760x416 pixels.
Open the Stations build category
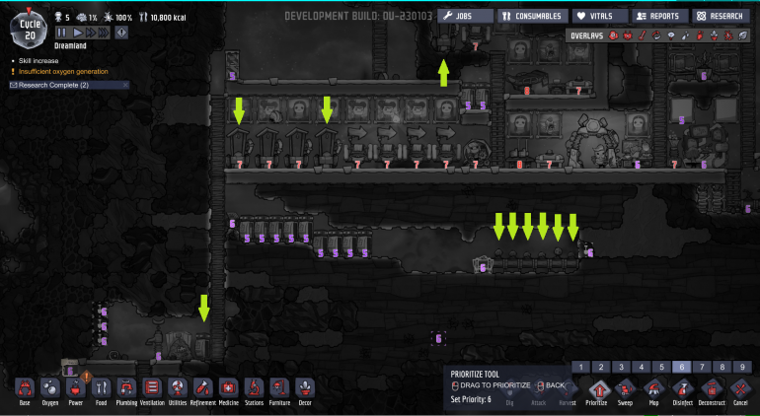(x=254, y=388)
